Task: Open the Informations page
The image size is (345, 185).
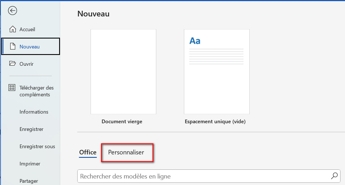Action: coord(34,112)
